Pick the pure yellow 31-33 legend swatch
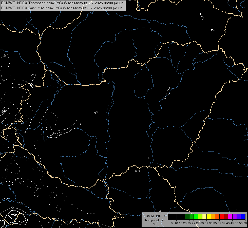The image size is (248, 228). tap(209, 217)
